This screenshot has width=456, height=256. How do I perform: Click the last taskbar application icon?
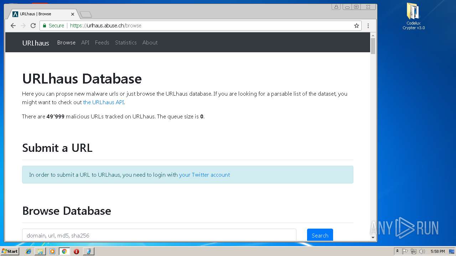[x=88, y=251]
